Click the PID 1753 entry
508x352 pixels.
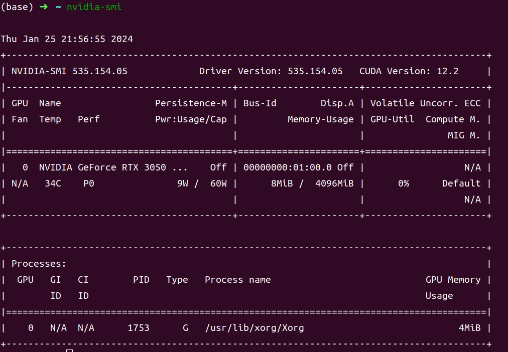pyautogui.click(x=139, y=328)
